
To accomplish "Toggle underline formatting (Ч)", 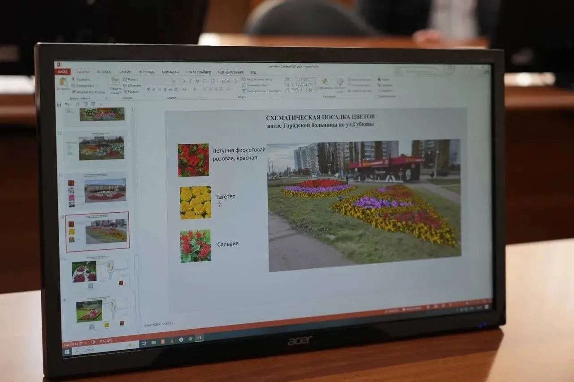I will (x=160, y=90).
